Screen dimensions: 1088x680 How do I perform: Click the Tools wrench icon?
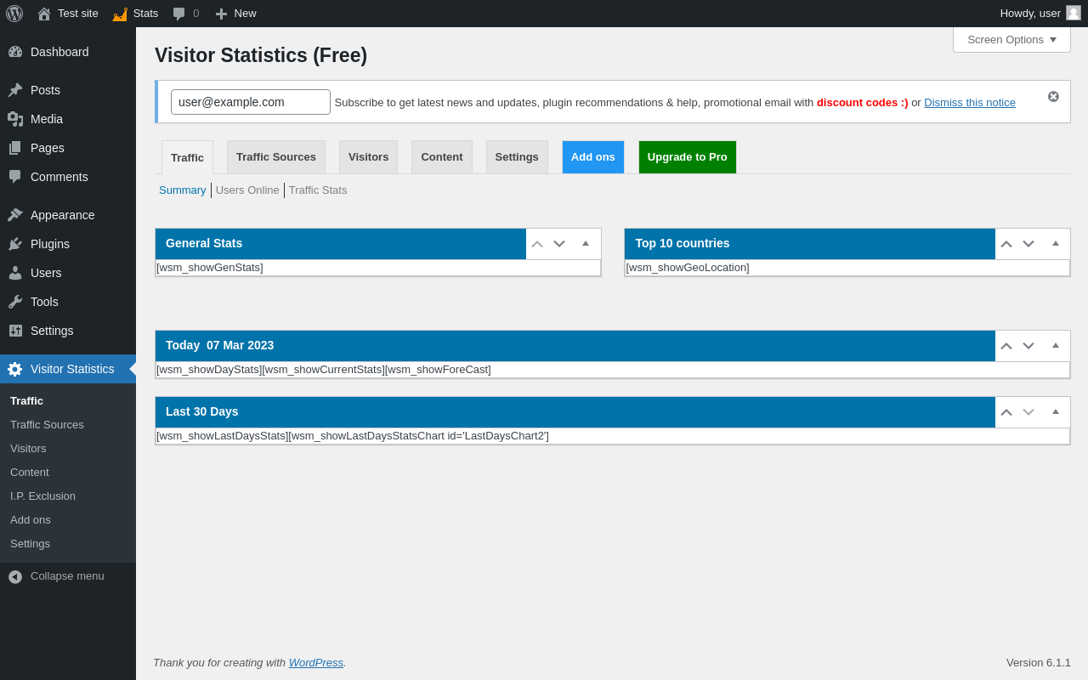click(x=15, y=302)
